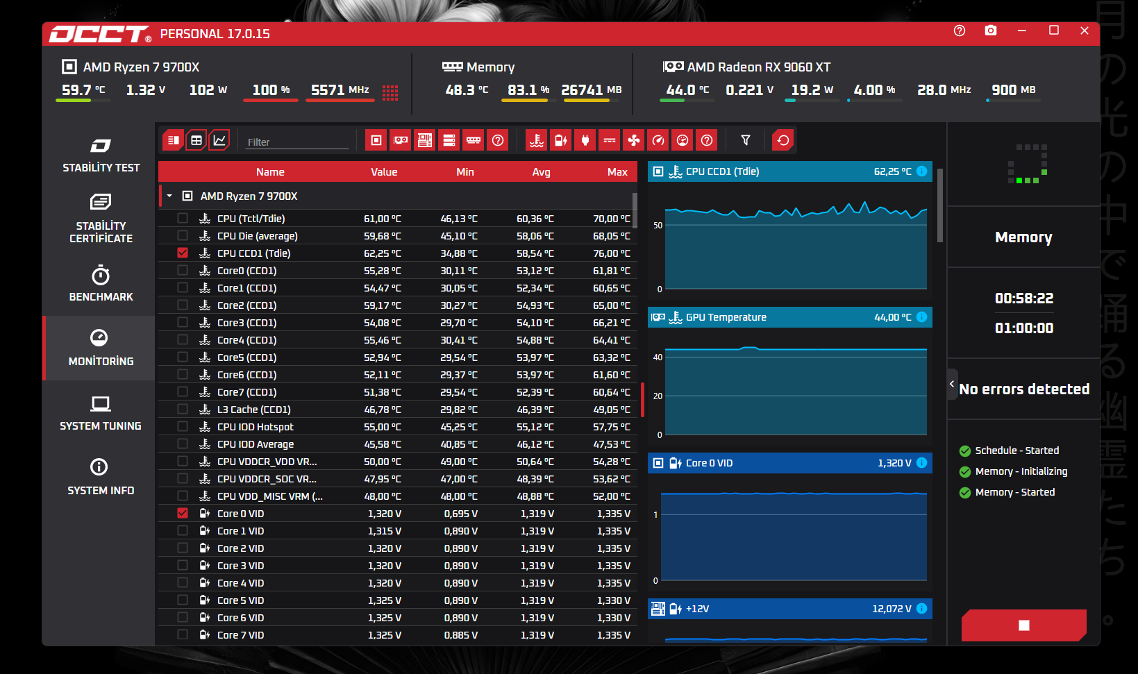This screenshot has height=674, width=1138.
Task: Check the CPU (Tctl/Tdie) checkbox
Action: (183, 219)
